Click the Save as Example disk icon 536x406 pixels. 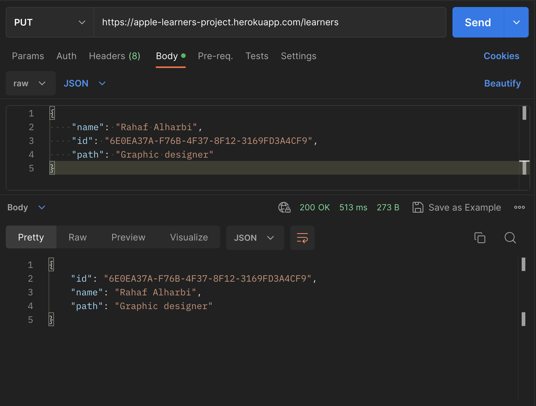coord(418,207)
